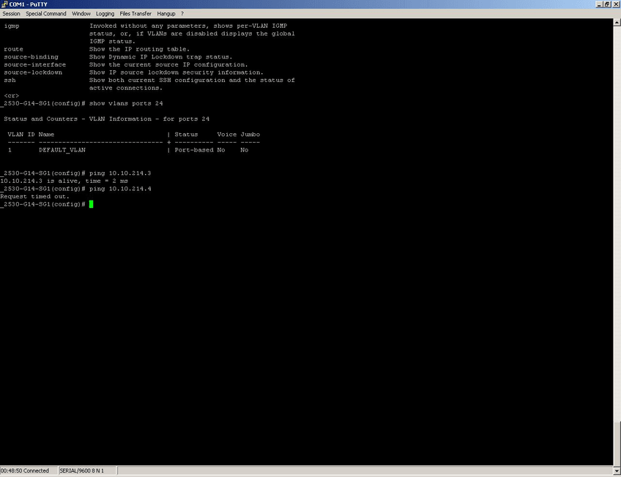621x477 pixels.
Task: Click the 'source-binding' help entry
Action: (x=31, y=57)
